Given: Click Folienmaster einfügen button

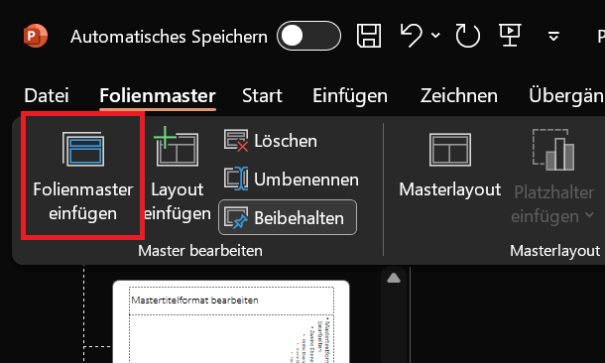Looking at the screenshot, I should (83, 176).
